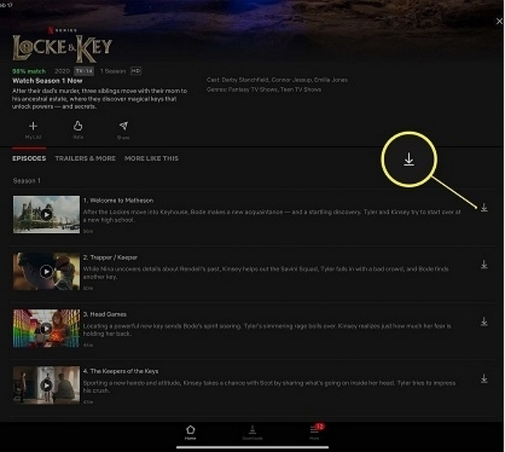Switch to the Trailers & More tab
Viewport: 505px width, 452px height.
85,158
